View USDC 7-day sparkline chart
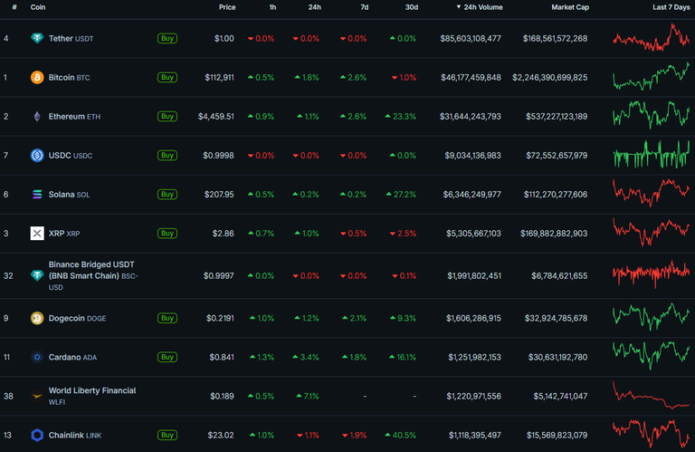The width and height of the screenshot is (695, 452). (x=652, y=154)
